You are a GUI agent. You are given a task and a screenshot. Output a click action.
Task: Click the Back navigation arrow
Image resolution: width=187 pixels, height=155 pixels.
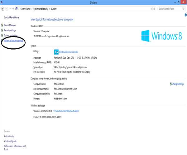[3, 9]
